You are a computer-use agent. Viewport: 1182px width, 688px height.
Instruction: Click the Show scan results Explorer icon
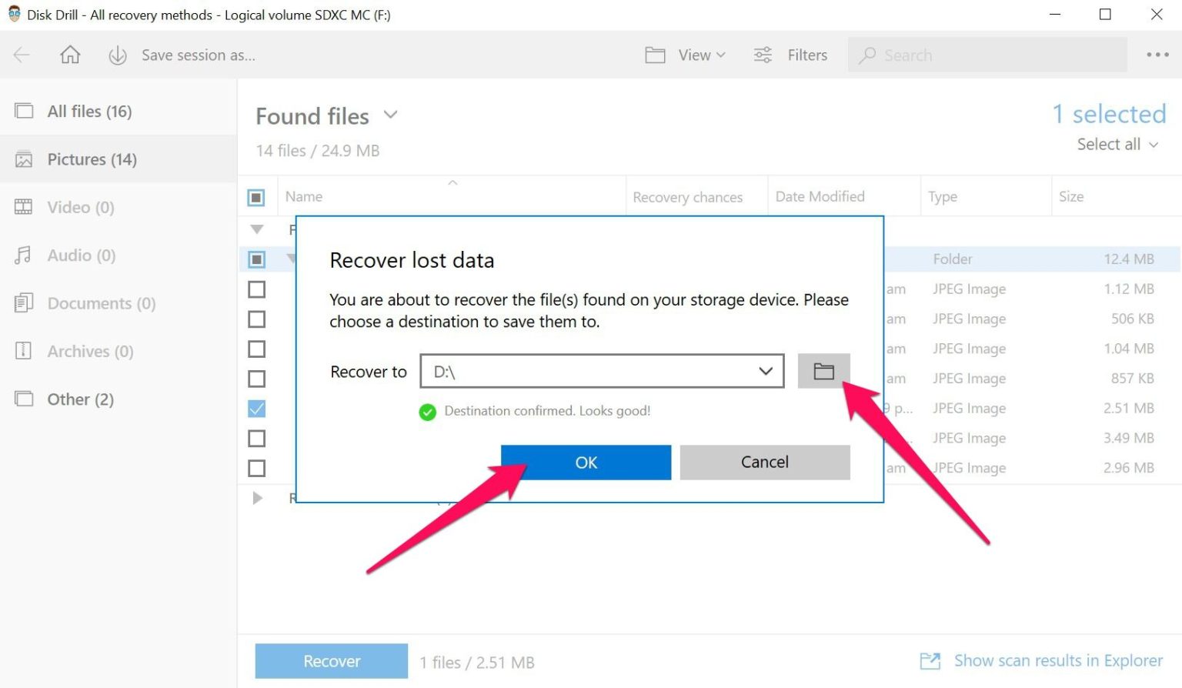930,660
